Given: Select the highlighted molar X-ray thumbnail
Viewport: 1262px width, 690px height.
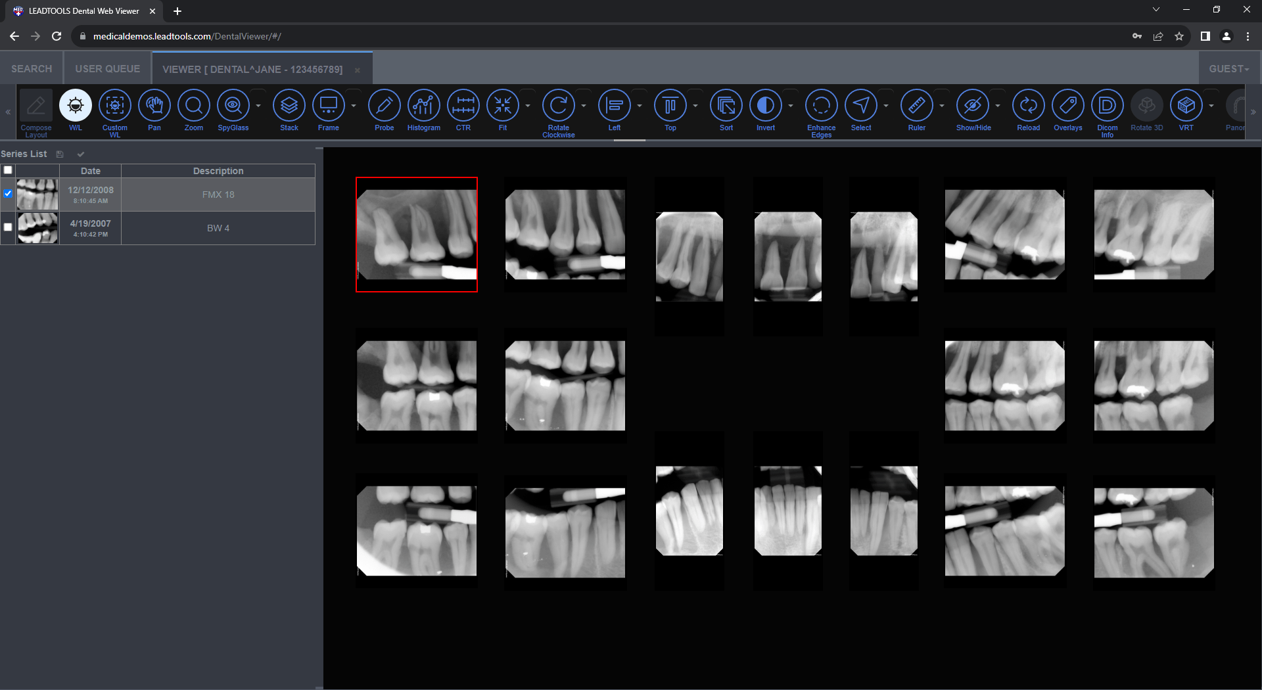Looking at the screenshot, I should 417,234.
